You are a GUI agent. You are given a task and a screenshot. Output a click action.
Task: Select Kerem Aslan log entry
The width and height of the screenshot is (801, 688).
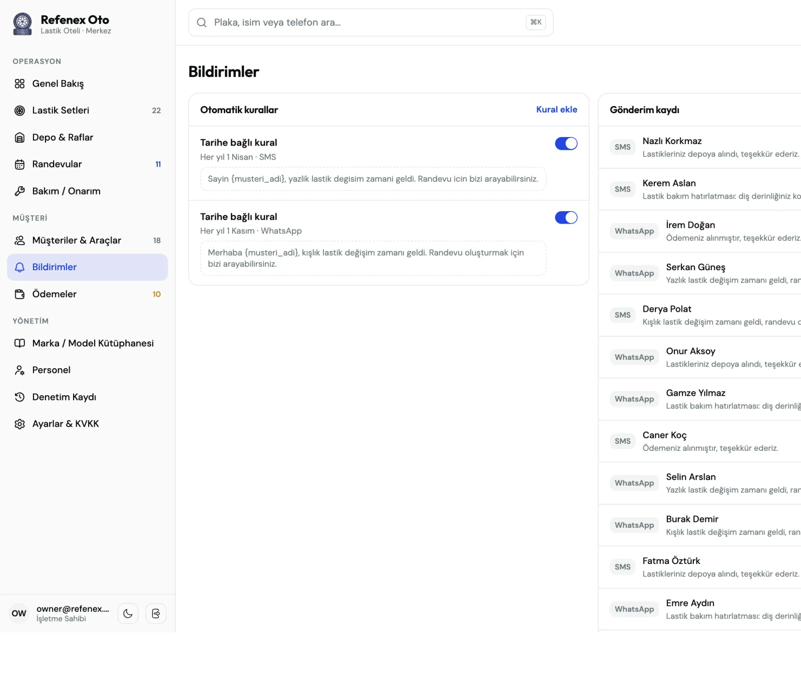pyautogui.click(x=700, y=189)
